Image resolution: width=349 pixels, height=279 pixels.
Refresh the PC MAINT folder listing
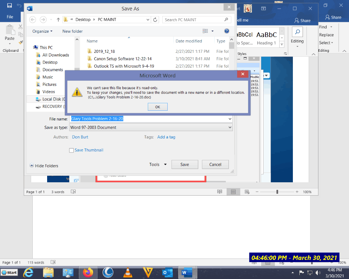pyautogui.click(x=155, y=19)
